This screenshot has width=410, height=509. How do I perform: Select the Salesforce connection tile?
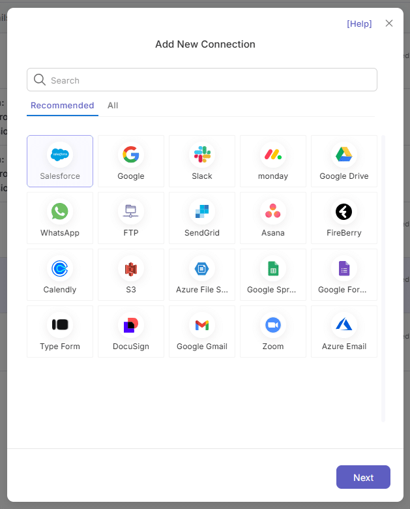point(60,161)
